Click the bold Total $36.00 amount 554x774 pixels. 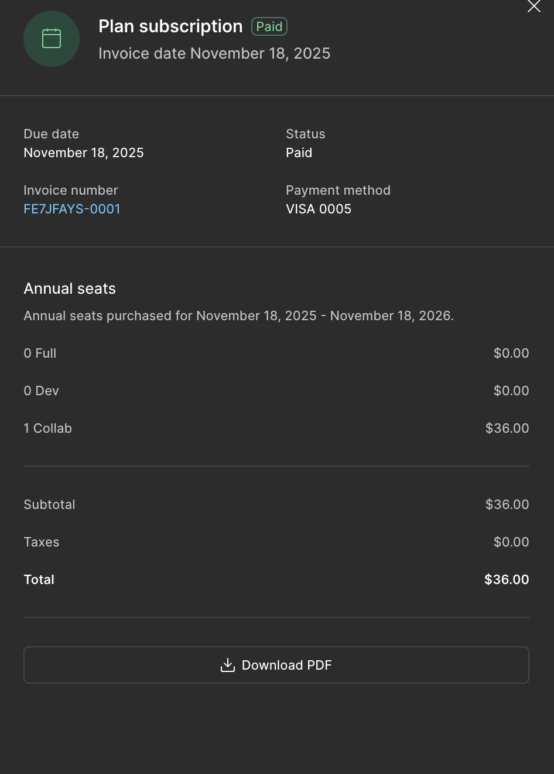(x=506, y=579)
